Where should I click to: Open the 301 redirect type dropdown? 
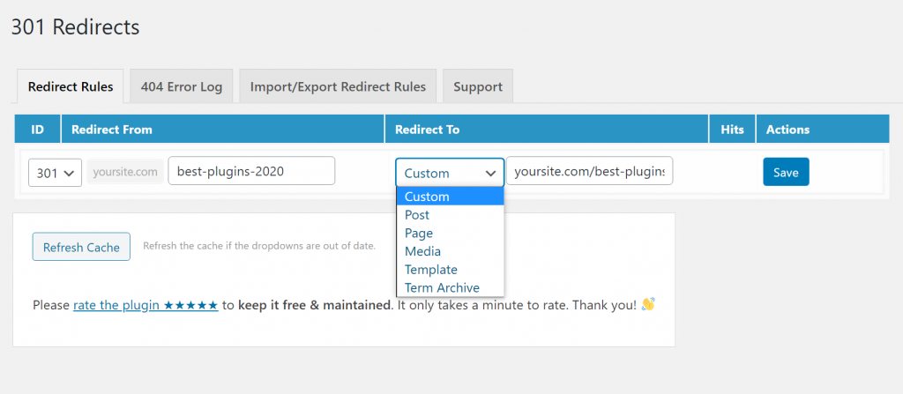(x=55, y=173)
